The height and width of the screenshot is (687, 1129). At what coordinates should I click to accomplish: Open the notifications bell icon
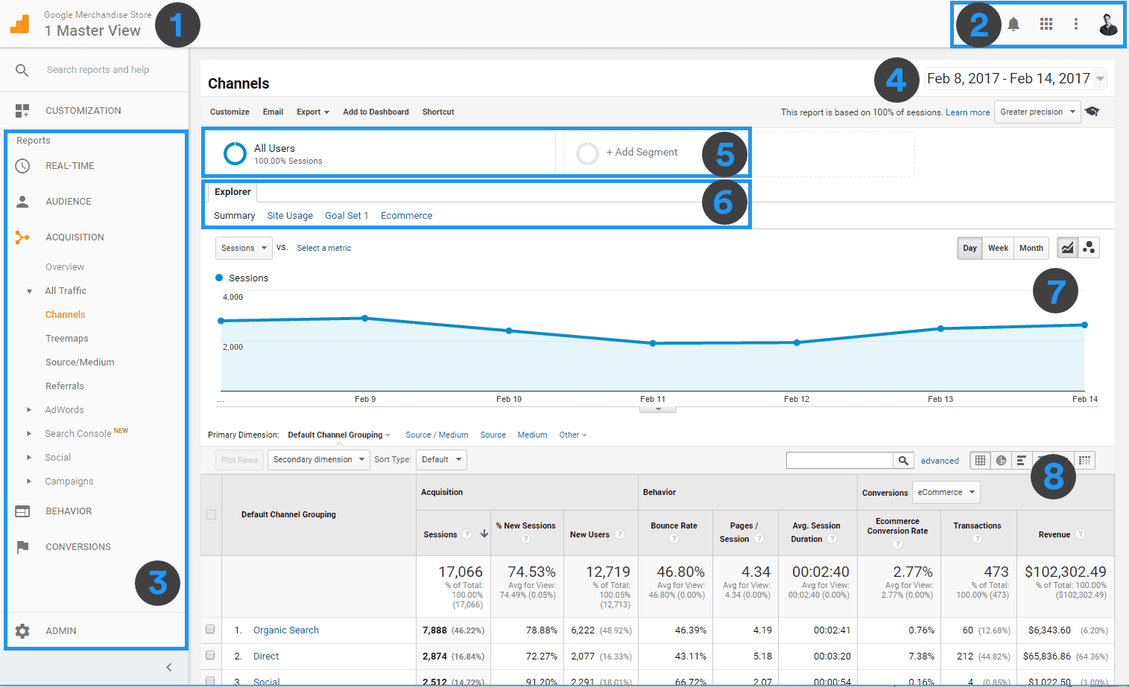(x=1013, y=24)
